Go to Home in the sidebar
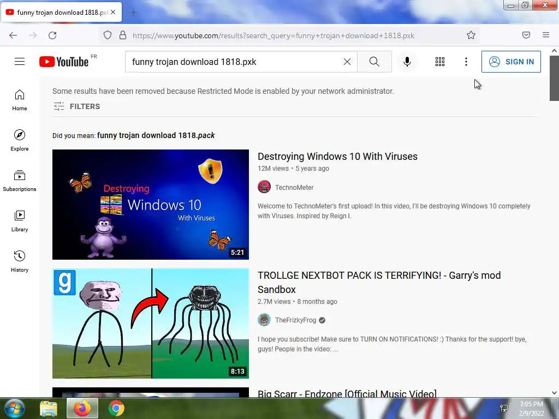 (20, 100)
